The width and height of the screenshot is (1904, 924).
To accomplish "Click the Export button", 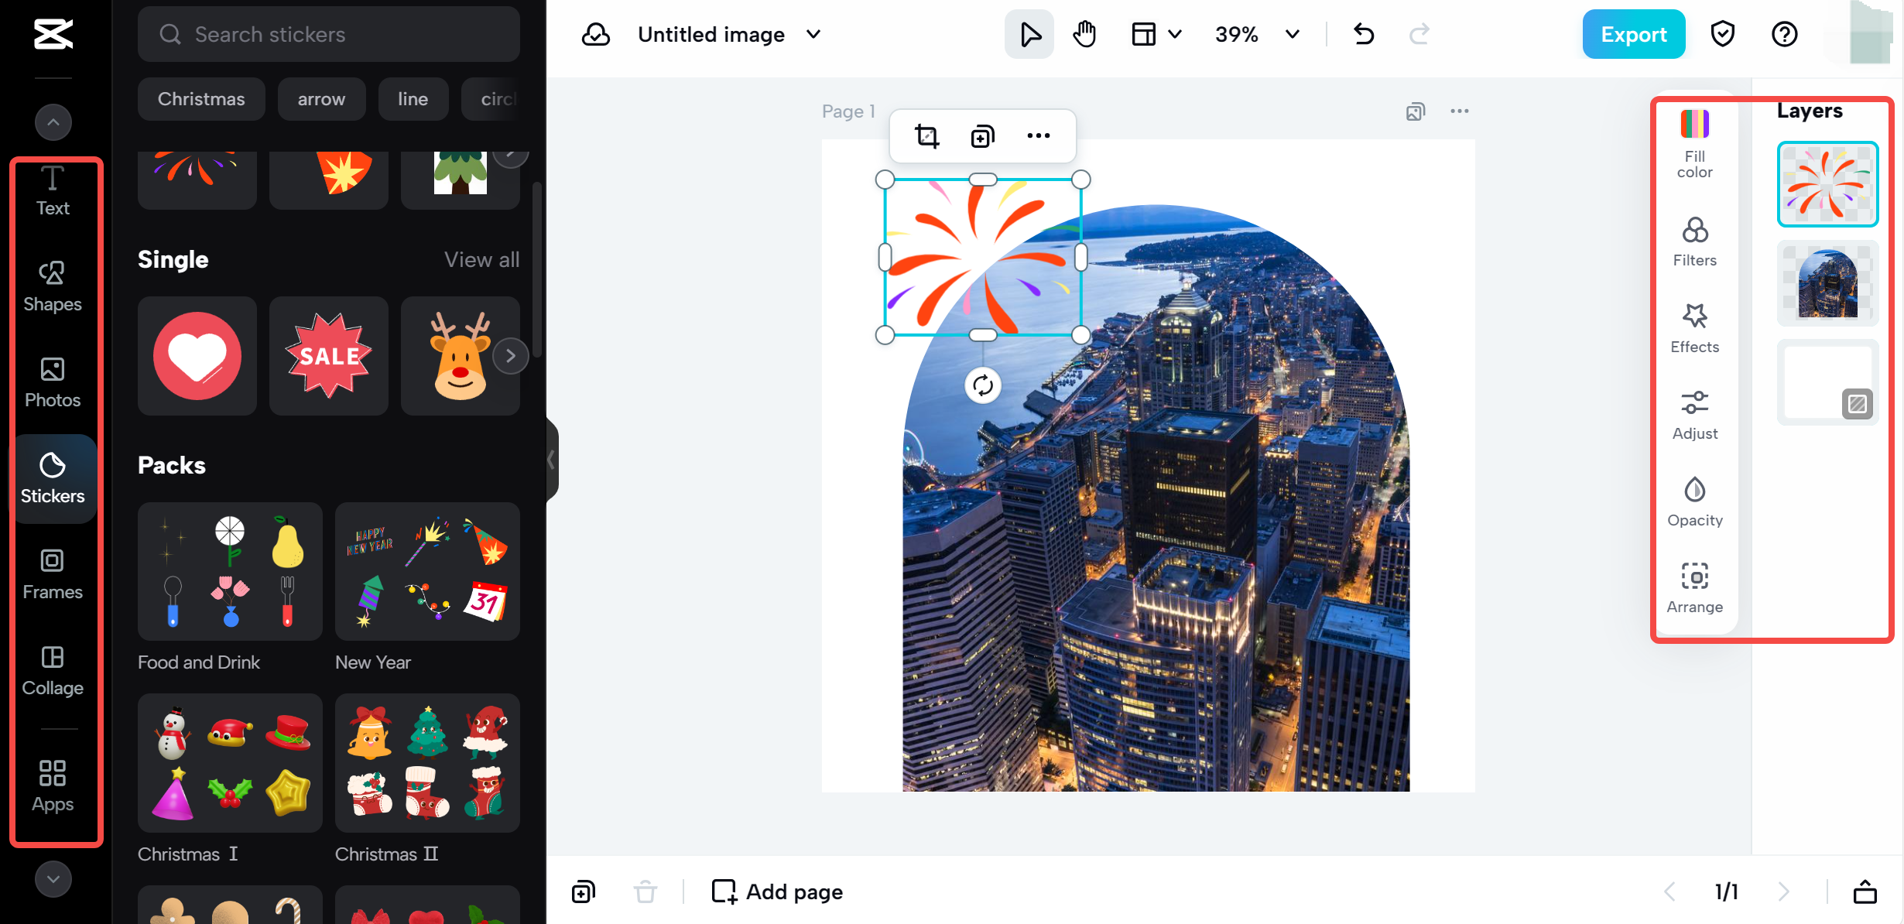I will [1633, 35].
